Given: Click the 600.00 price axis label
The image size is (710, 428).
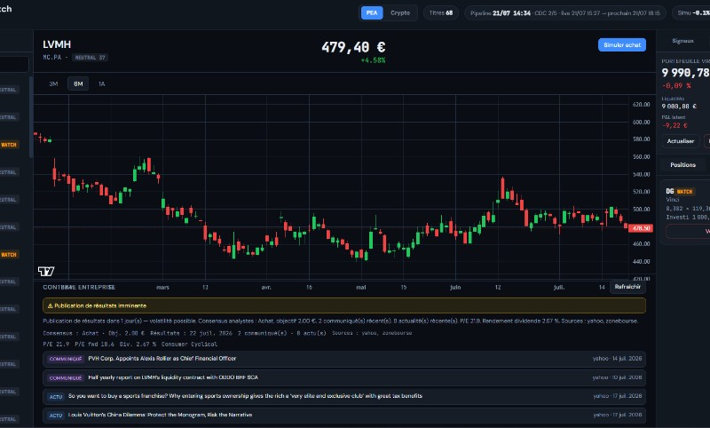Looking at the screenshot, I should (x=641, y=122).
